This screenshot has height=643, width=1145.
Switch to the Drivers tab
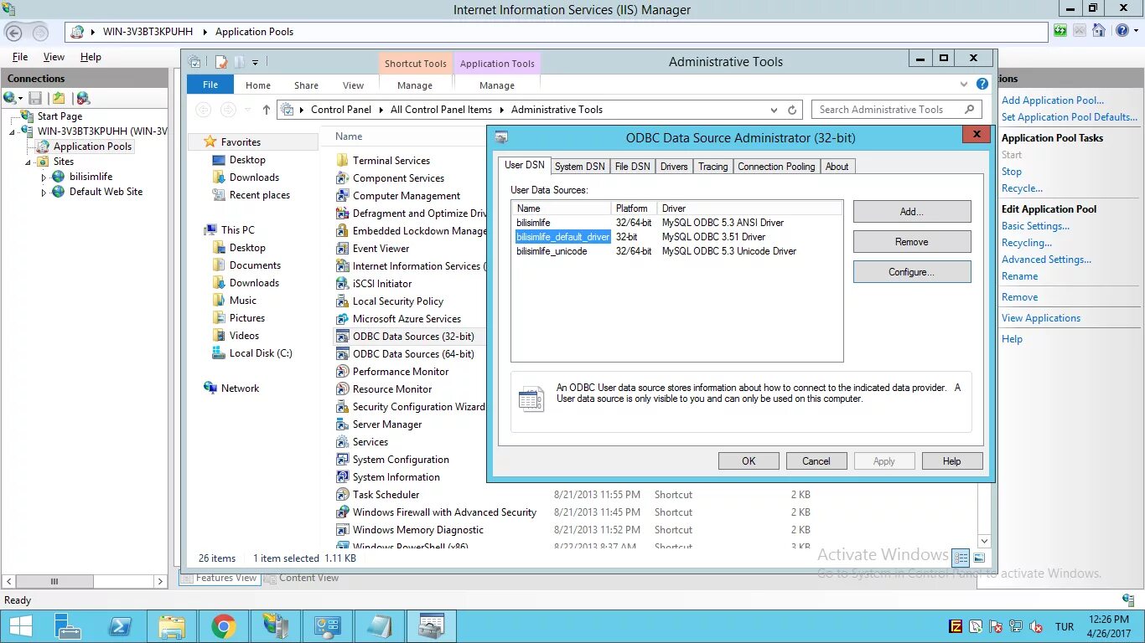pyautogui.click(x=674, y=167)
